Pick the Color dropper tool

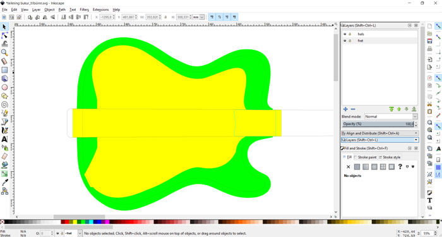[4, 183]
